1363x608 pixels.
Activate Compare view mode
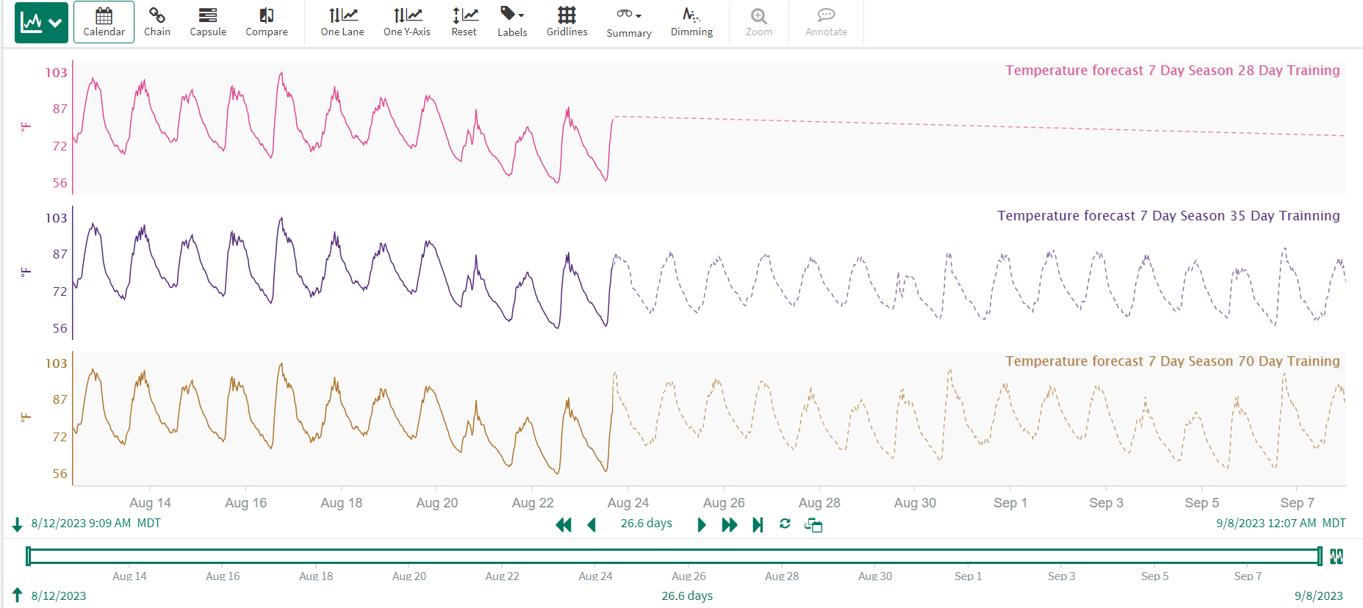click(x=266, y=23)
